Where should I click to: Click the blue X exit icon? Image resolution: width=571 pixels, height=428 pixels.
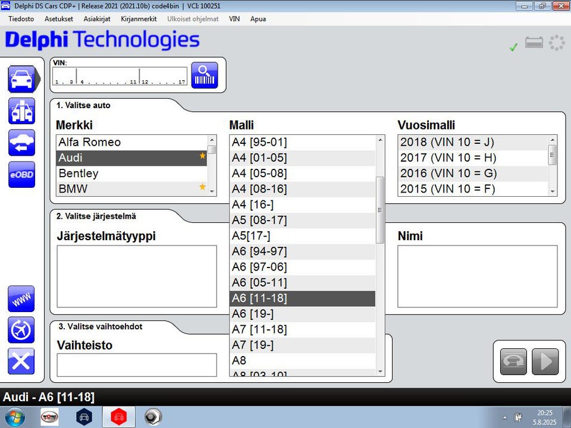(x=21, y=361)
